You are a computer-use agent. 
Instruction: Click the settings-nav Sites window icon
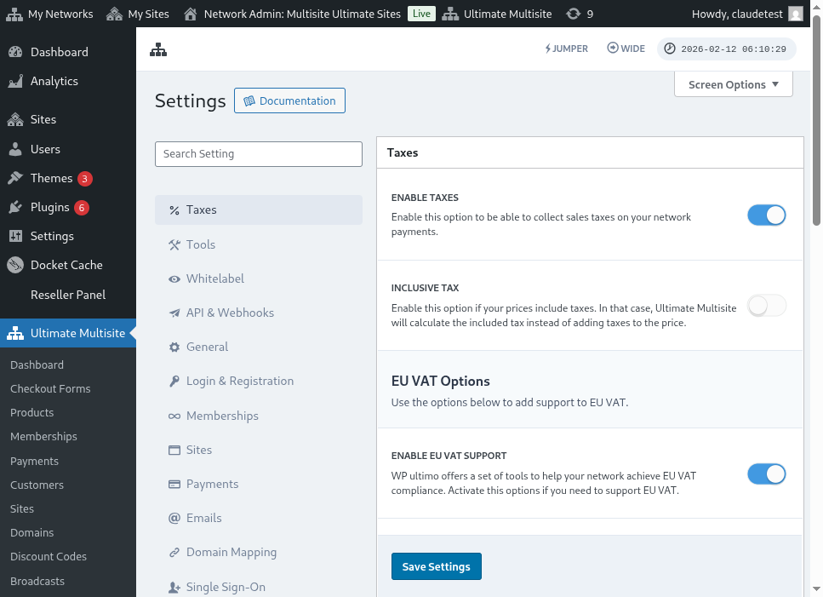[174, 450]
